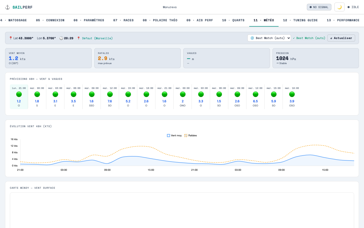The image size is (364, 228).
Task: Click the clock icon beside 20:29
Action: point(61,38)
